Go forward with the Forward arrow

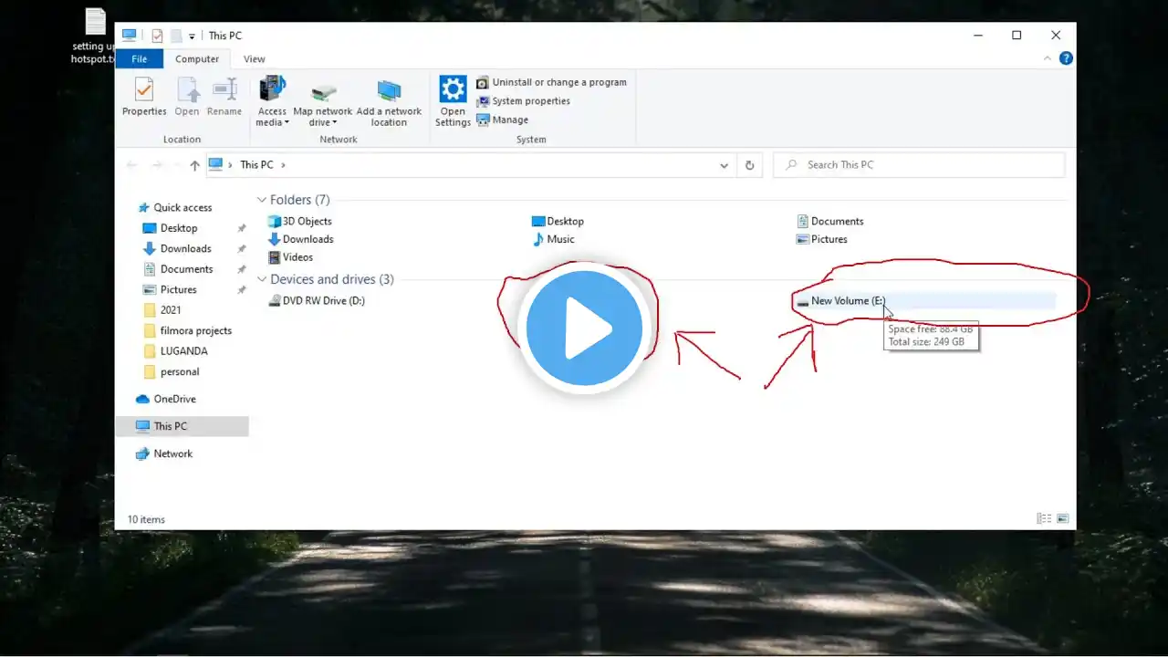point(157,165)
